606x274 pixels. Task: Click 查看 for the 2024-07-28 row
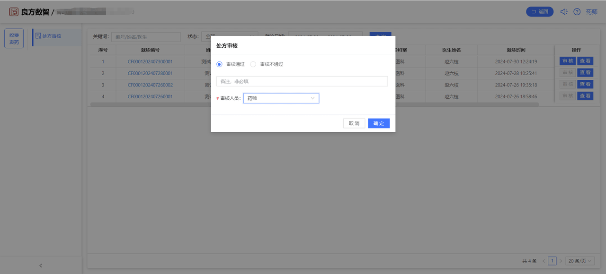(x=585, y=72)
